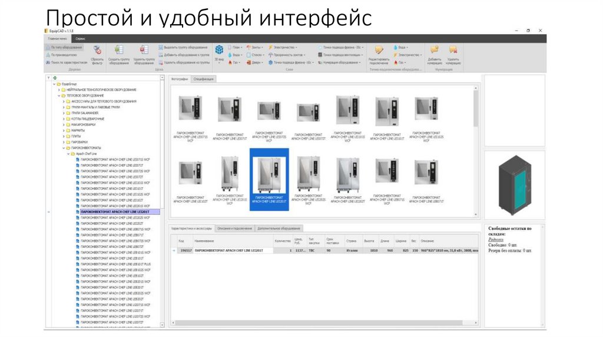Open Прозрачность зонтов dropdown
The height and width of the screenshot is (338, 603).
(287, 55)
